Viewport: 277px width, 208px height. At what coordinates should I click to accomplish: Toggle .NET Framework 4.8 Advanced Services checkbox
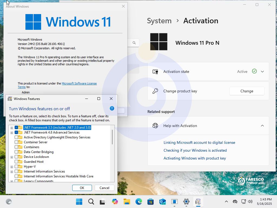16,132
